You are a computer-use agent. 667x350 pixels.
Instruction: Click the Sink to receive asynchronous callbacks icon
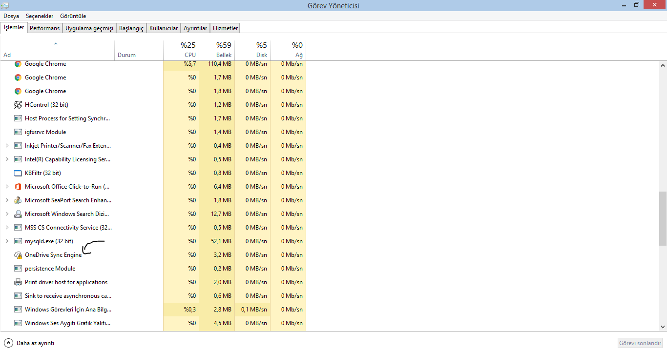(x=18, y=296)
